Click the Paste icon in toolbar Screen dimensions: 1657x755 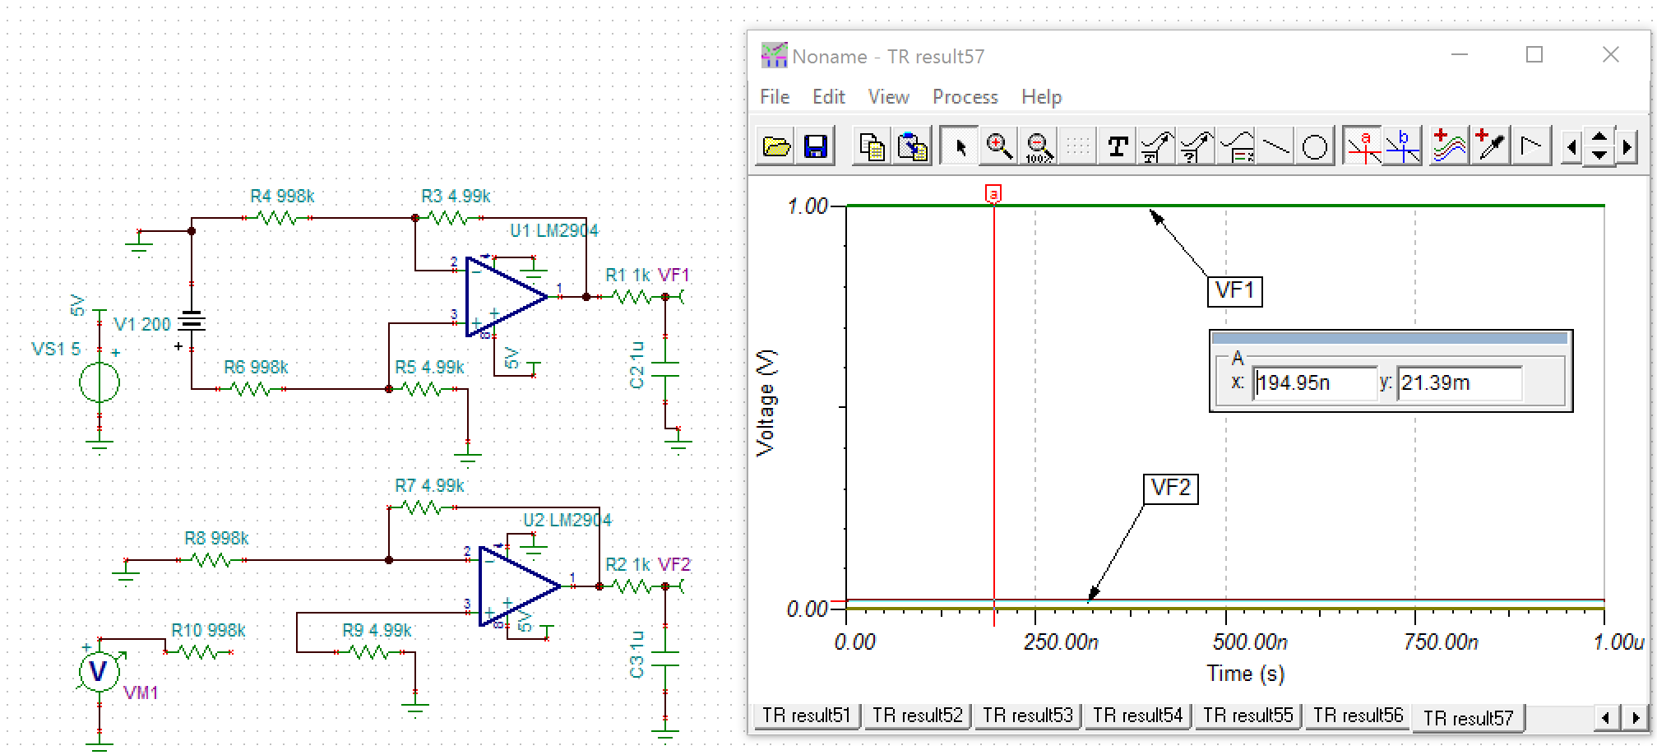point(913,146)
